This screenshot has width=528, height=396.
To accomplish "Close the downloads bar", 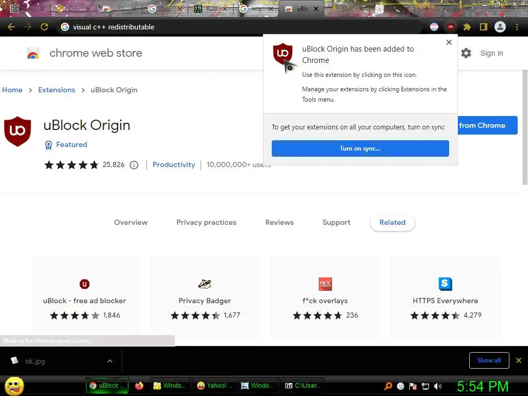I will [x=519, y=360].
